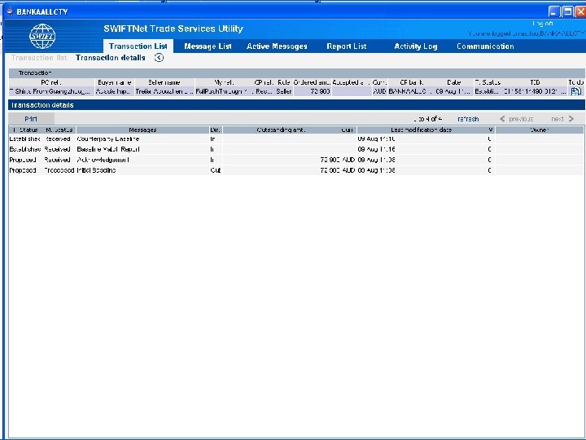Click the Processed status cell
The image size is (586, 440).
[59, 170]
